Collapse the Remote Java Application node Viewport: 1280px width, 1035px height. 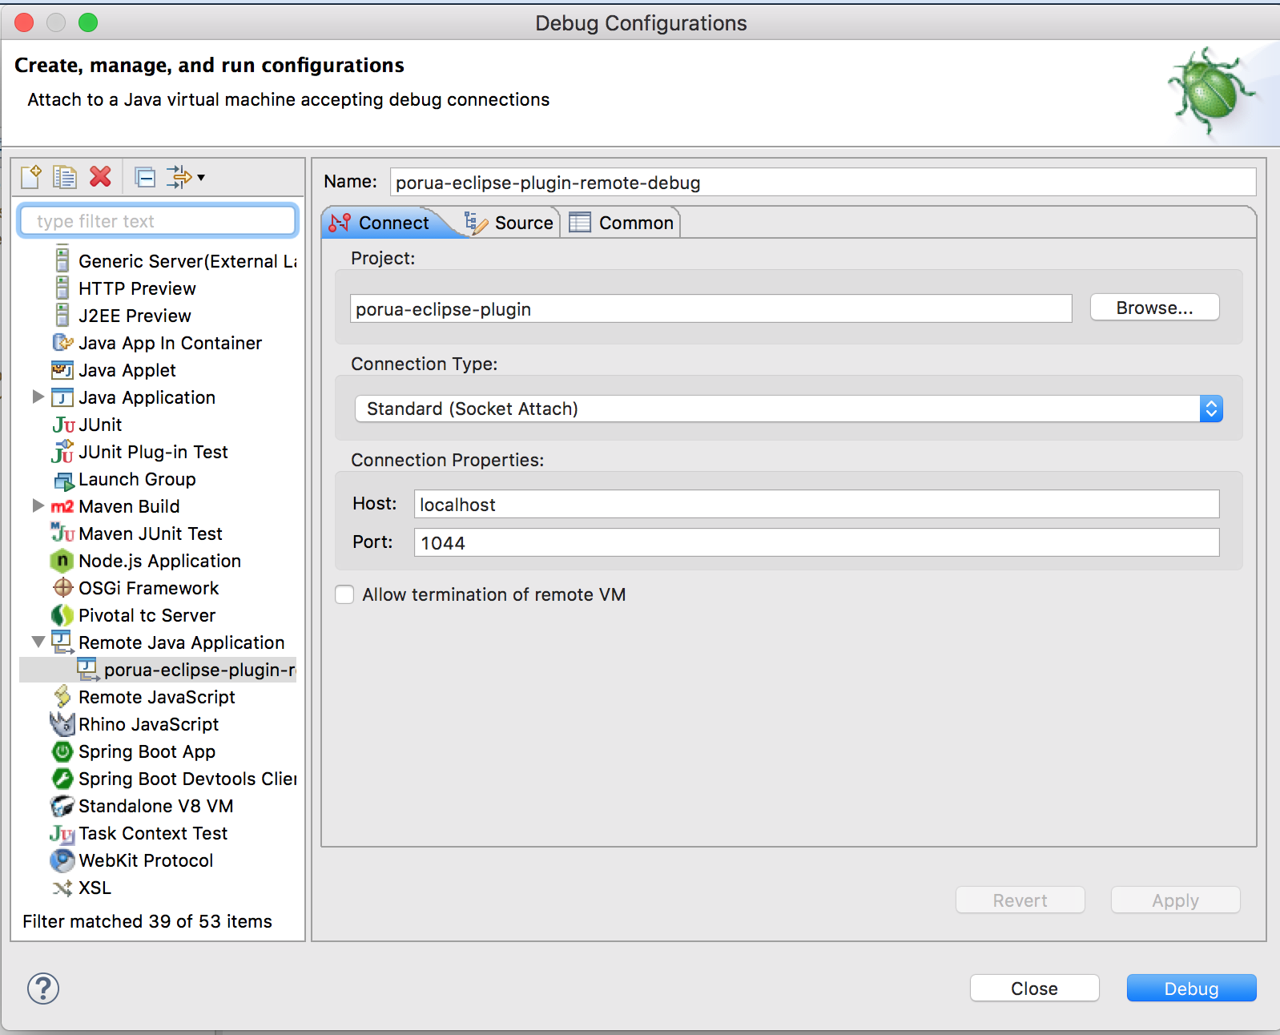point(38,642)
